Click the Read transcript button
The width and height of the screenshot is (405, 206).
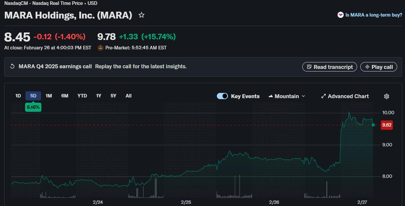(330, 67)
